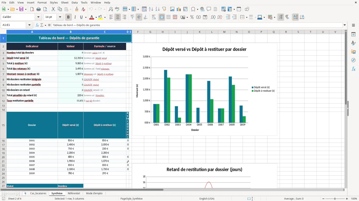Click the Sort Descending icon
Viewport: 359px width, 201px height.
pos(157,9)
